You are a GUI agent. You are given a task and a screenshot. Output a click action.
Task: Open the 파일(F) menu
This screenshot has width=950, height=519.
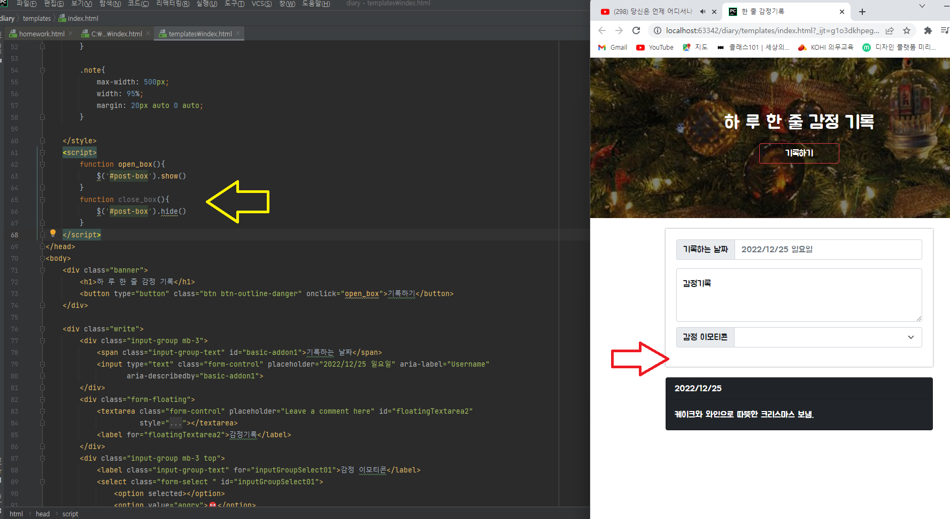27,4
